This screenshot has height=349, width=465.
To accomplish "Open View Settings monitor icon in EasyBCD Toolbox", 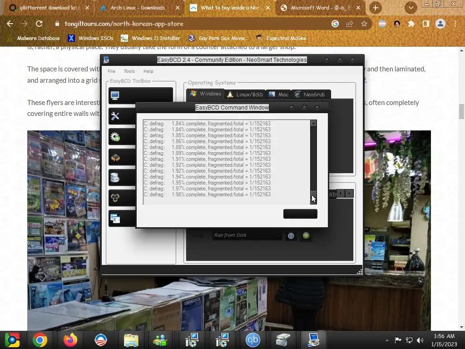I will [x=141, y=95].
